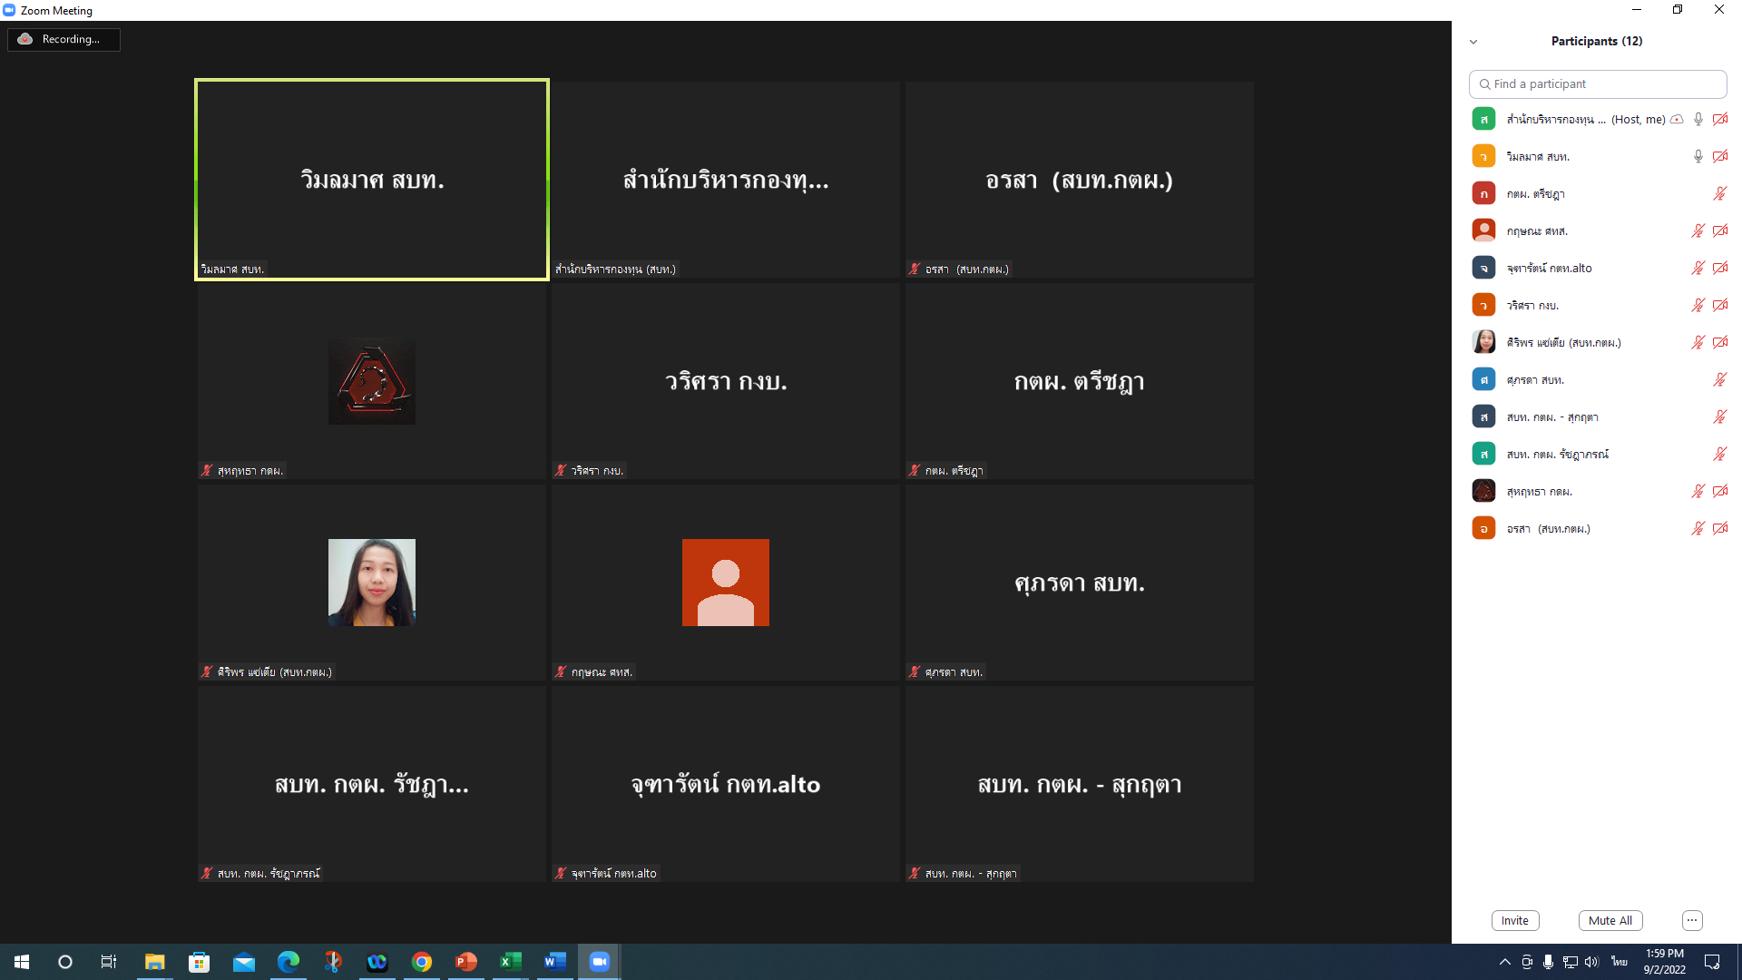This screenshot has height=980, width=1742.
Task: Click muted mic icon for ศิริพร แซ่เตีย in list
Action: click(1698, 342)
